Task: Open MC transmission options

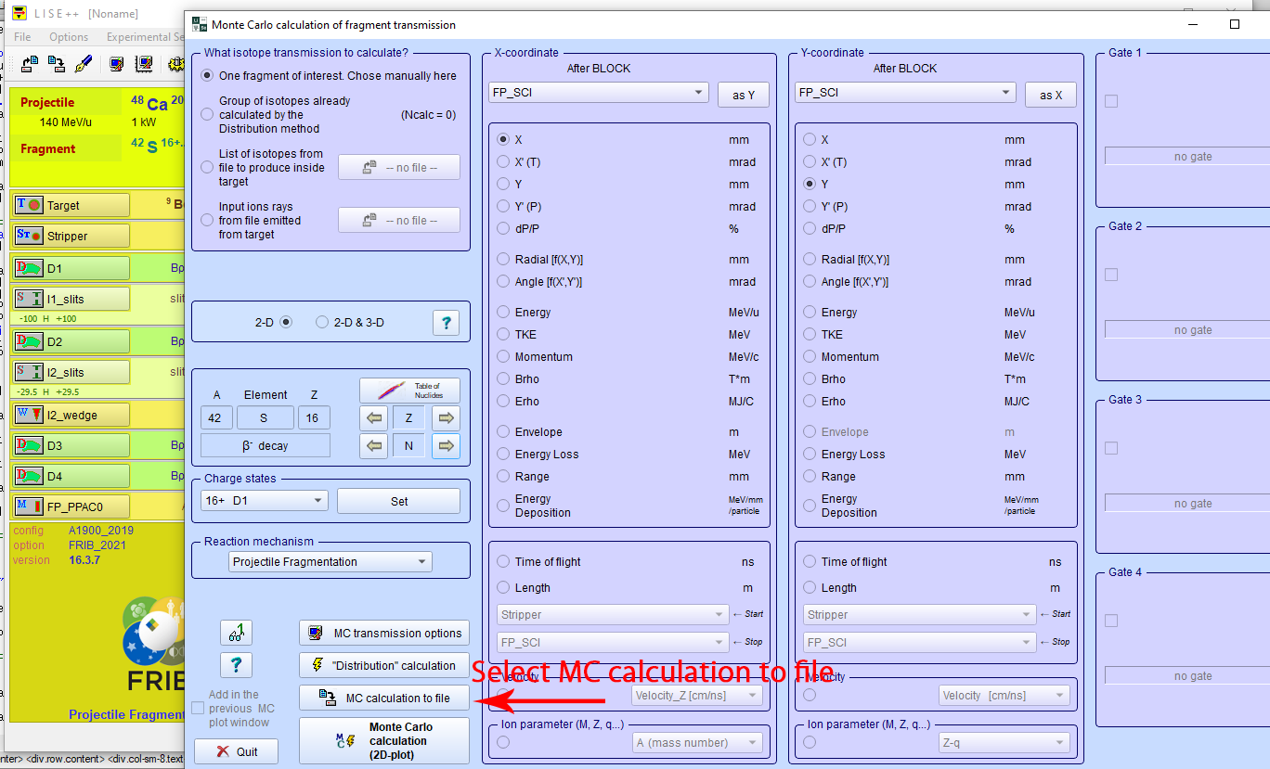Action: pyautogui.click(x=384, y=634)
